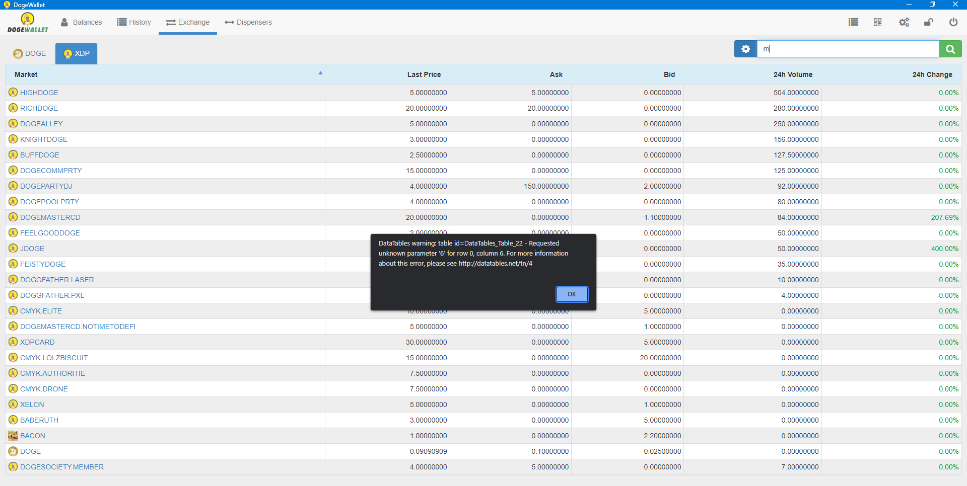Click the coin icon beside CMYK.AUTHORITIE
This screenshot has width=967, height=486.
click(13, 373)
